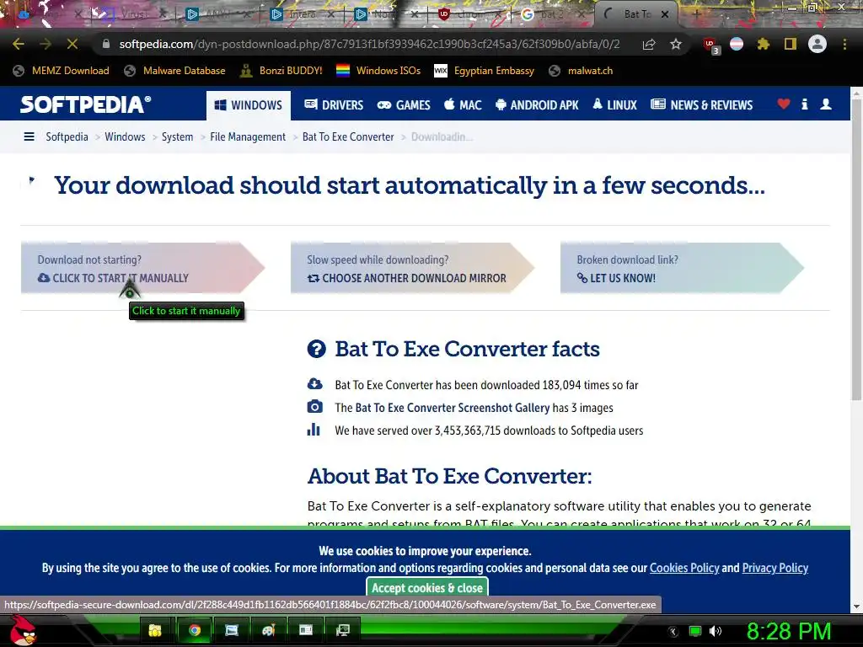Select the NEWS & REVIEWS navigation item
This screenshot has height=647, width=863.
[x=701, y=105]
